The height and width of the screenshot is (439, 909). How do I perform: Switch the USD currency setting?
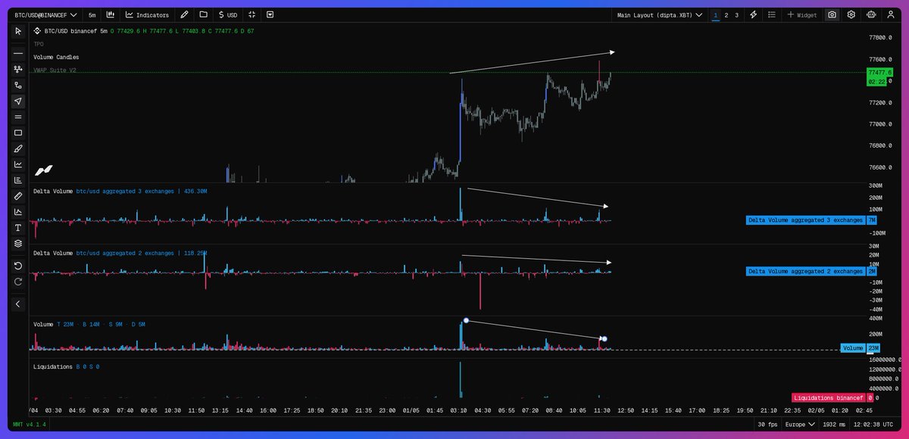coord(227,14)
